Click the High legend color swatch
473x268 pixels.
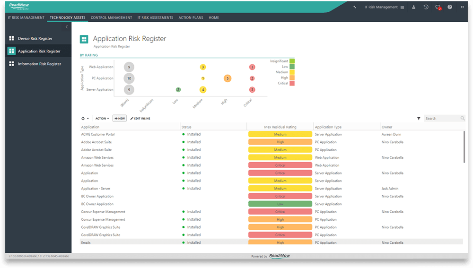[292, 78]
